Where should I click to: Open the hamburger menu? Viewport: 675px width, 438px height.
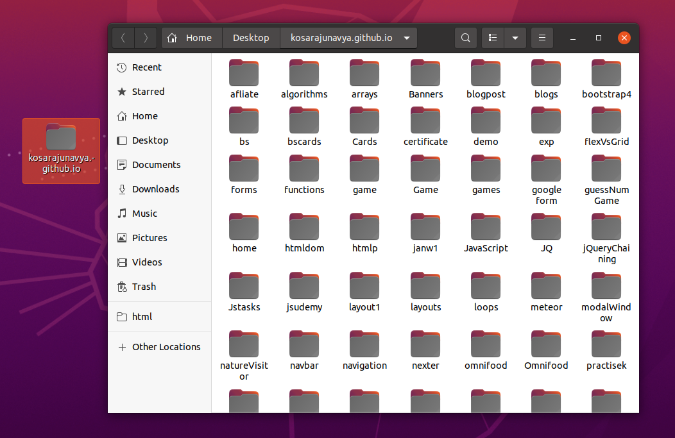[542, 38]
